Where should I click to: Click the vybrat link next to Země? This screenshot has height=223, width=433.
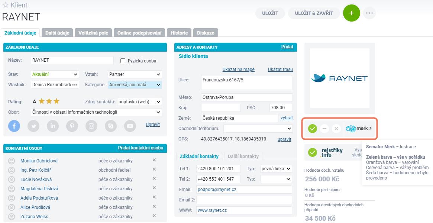[x=287, y=118]
